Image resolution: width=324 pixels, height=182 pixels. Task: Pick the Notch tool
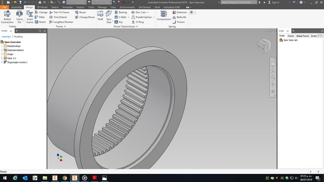tap(40, 22)
